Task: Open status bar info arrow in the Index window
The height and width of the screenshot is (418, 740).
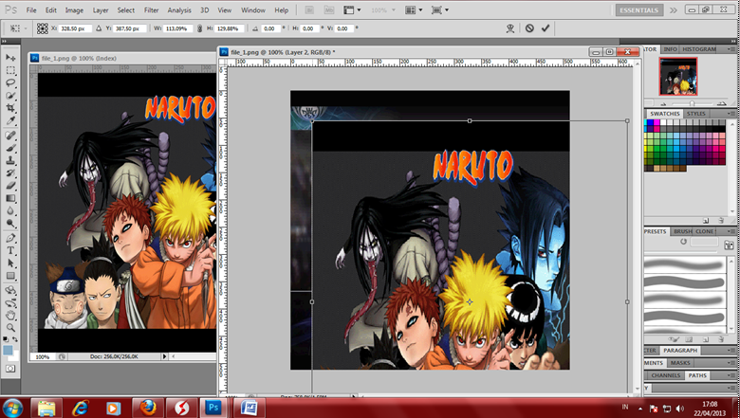Action: (164, 356)
